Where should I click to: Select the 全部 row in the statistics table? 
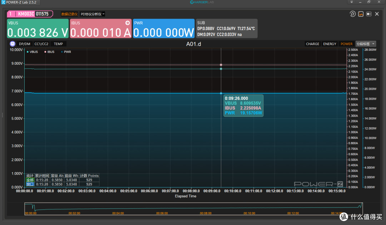(x=63, y=180)
